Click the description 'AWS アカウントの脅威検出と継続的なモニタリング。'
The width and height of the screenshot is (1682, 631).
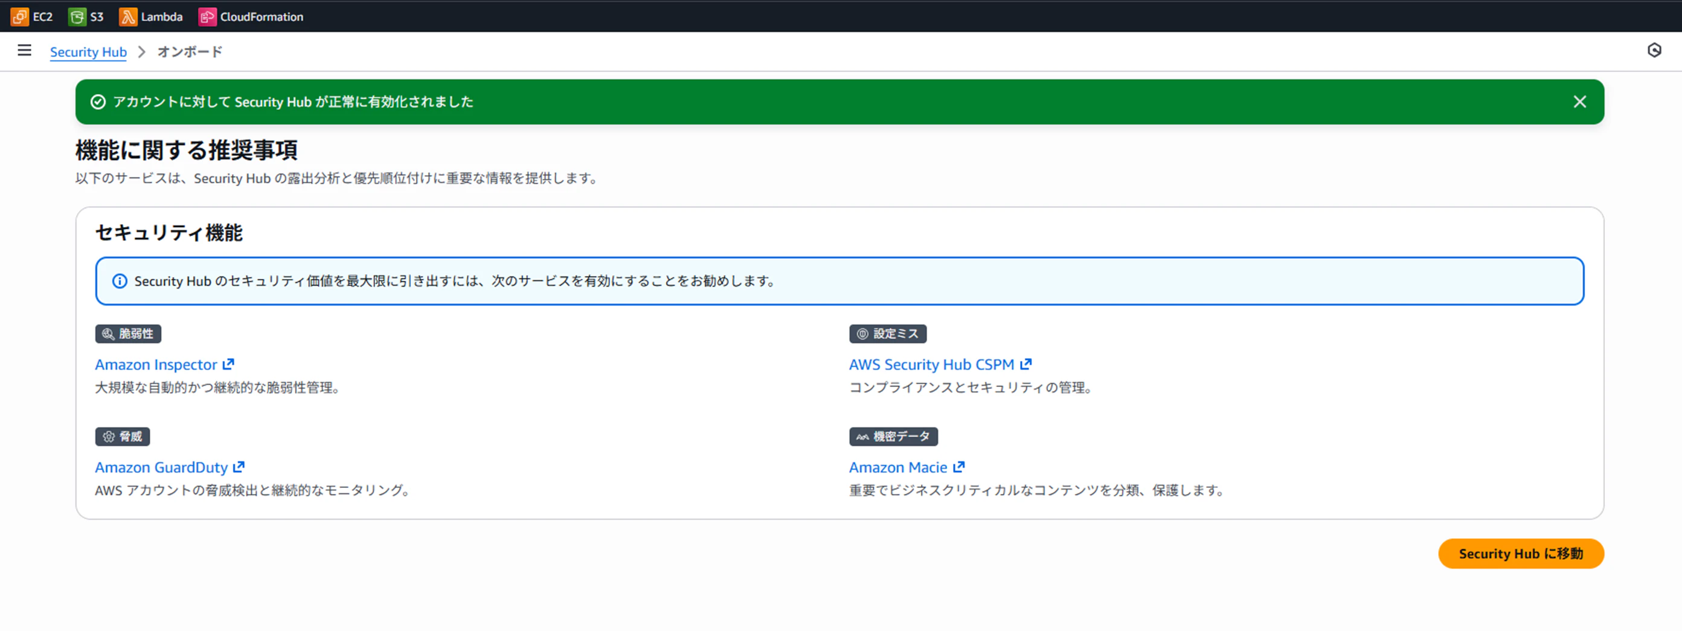point(253,490)
